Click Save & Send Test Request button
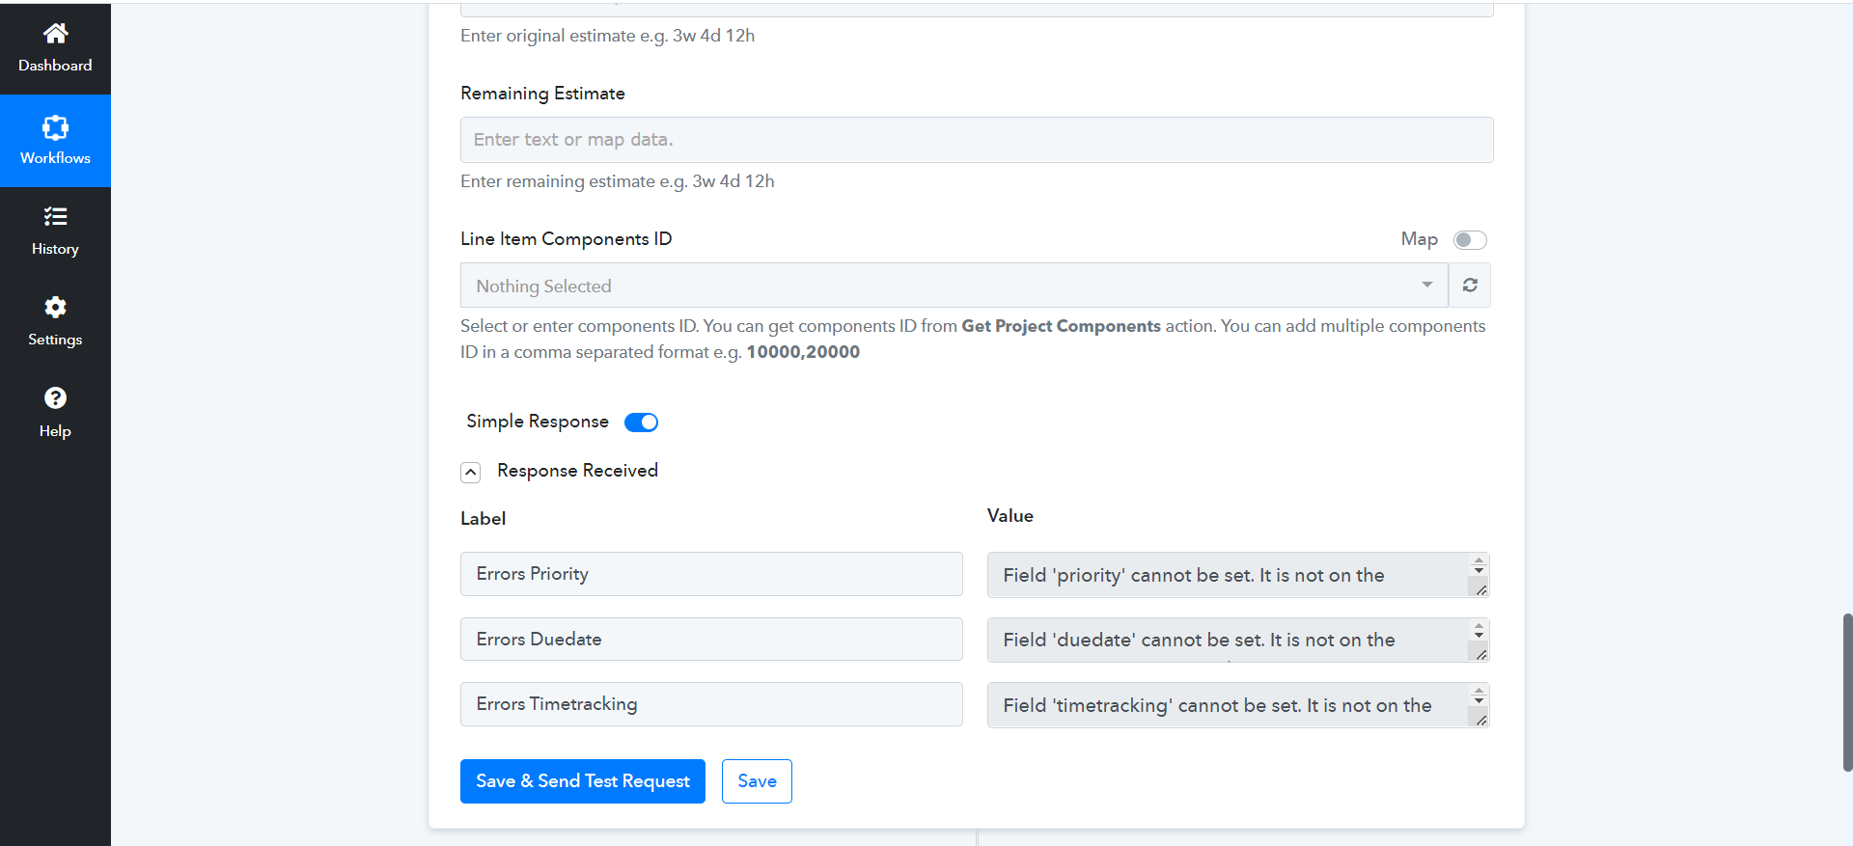Image resolution: width=1853 pixels, height=846 pixels. point(583,781)
